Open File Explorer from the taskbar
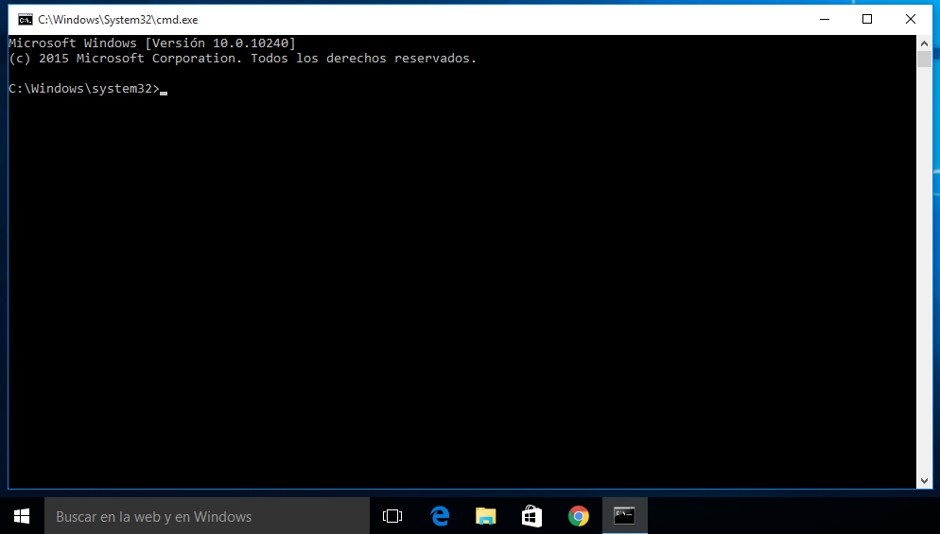Viewport: 940px width, 534px height. click(485, 516)
